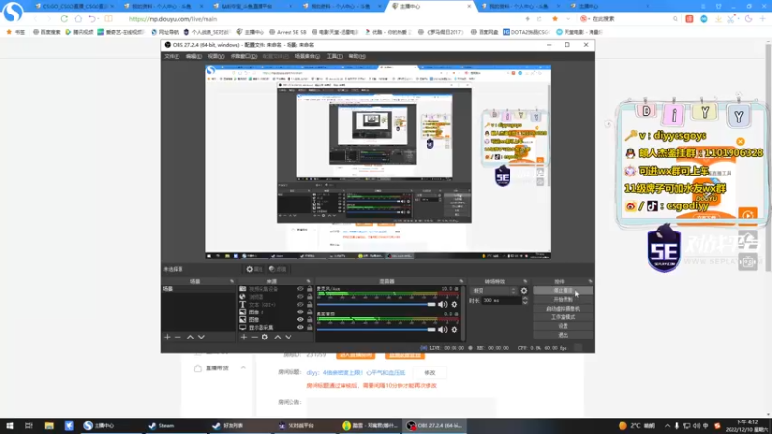Lock the 浏览器 source

tap(309, 297)
